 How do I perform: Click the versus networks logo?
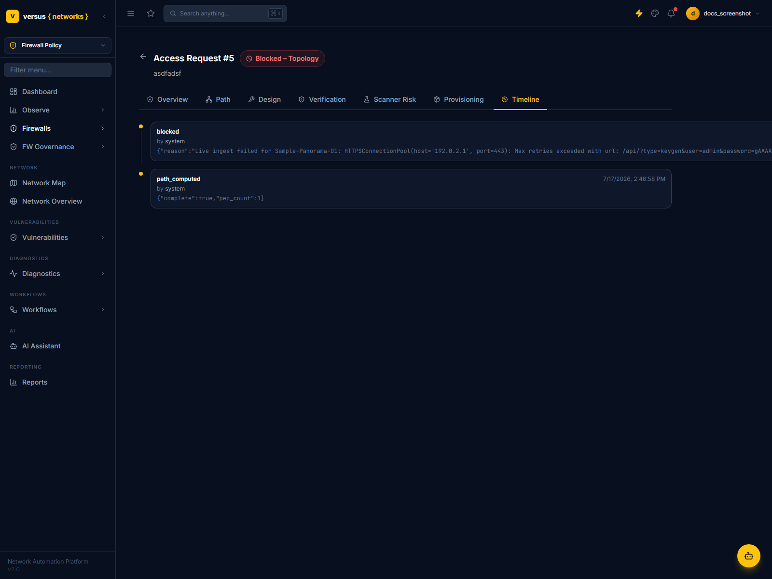47,16
